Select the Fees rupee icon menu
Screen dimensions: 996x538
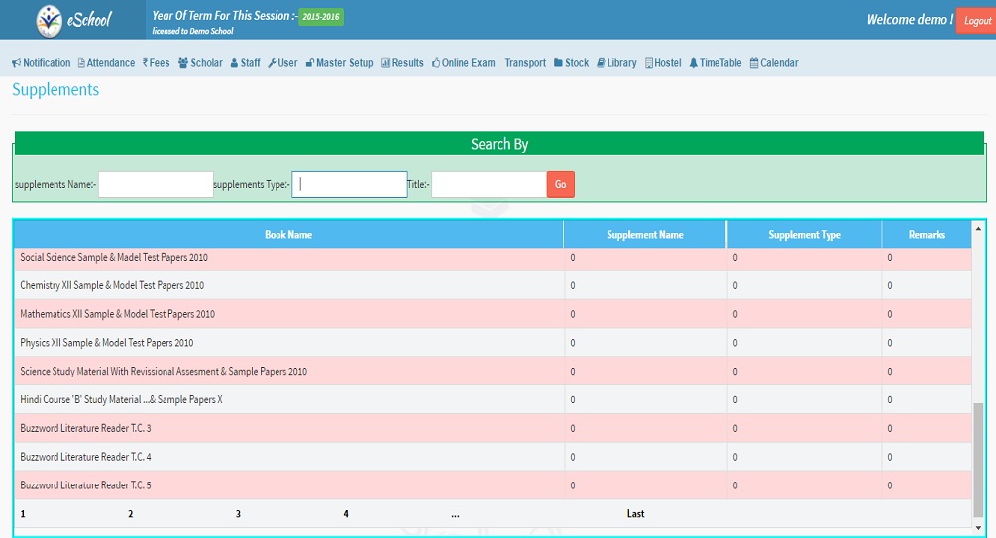(146, 63)
